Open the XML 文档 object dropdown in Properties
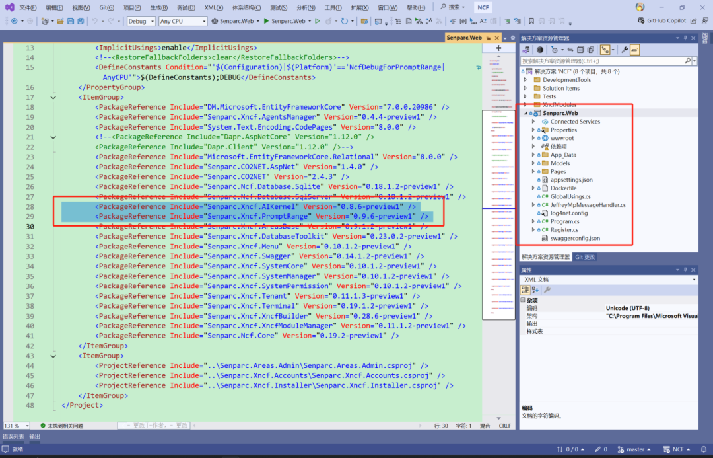The image size is (713, 458). coord(609,280)
